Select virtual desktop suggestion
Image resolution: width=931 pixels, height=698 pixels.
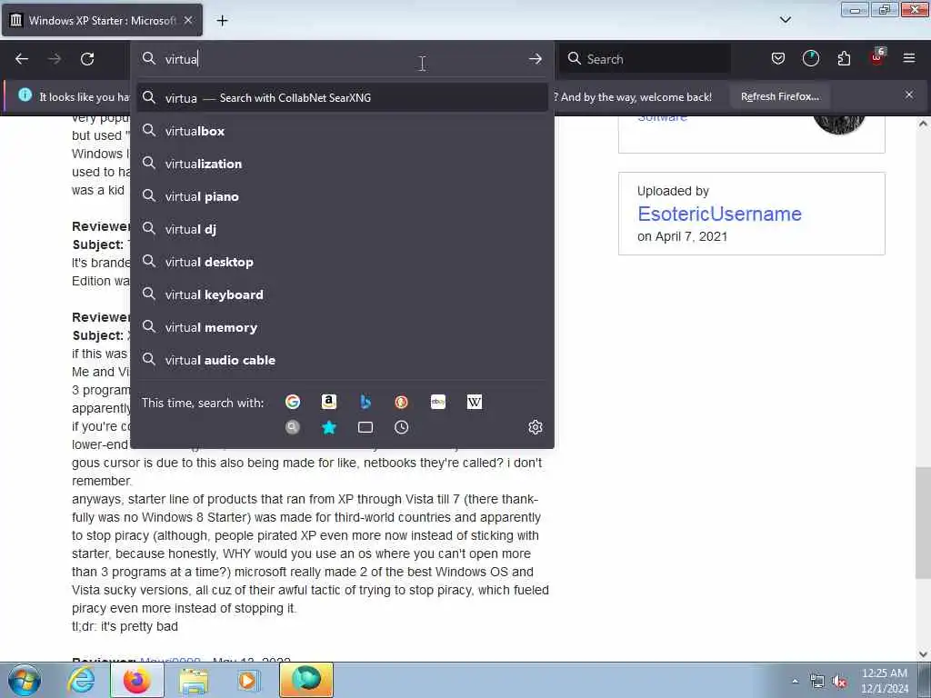(x=343, y=262)
